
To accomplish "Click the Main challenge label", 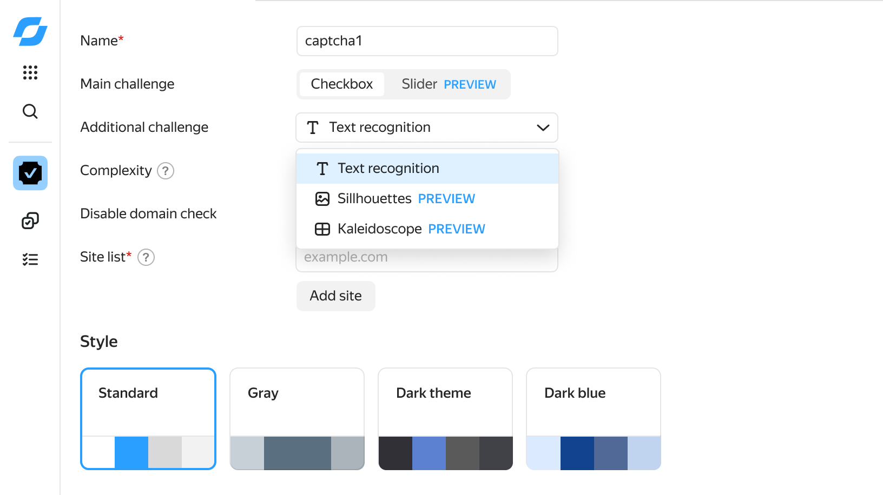I will point(127,84).
